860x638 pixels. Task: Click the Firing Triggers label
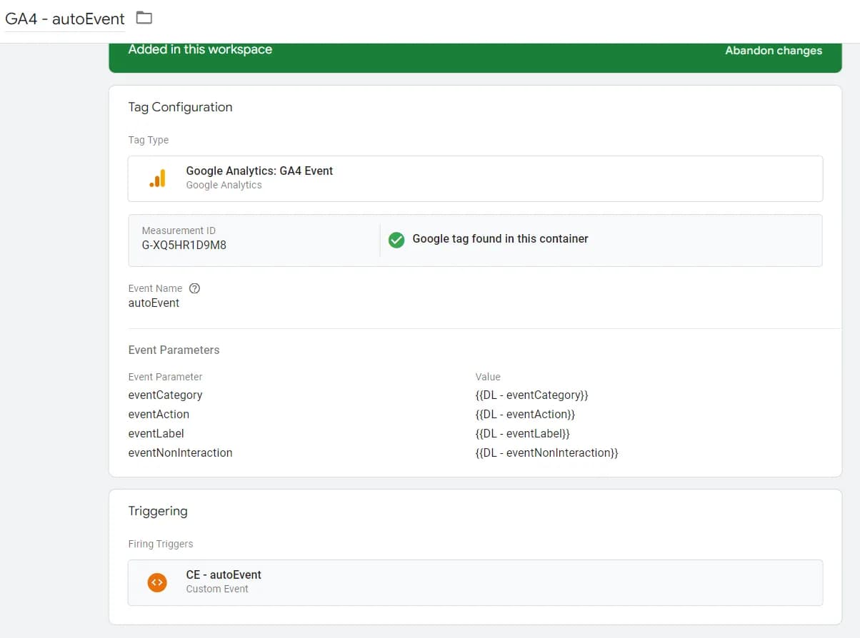point(161,544)
